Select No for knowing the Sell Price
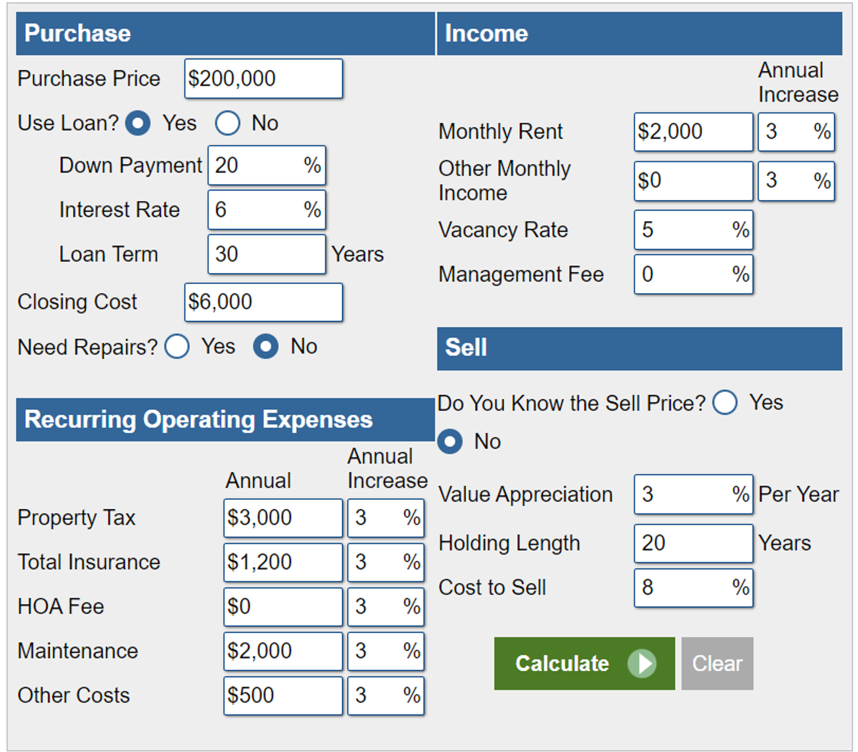Image resolution: width=858 pixels, height=752 pixels. click(450, 442)
